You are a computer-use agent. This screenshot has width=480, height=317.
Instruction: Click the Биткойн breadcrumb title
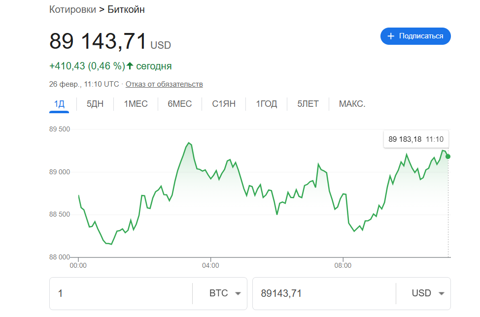(126, 10)
